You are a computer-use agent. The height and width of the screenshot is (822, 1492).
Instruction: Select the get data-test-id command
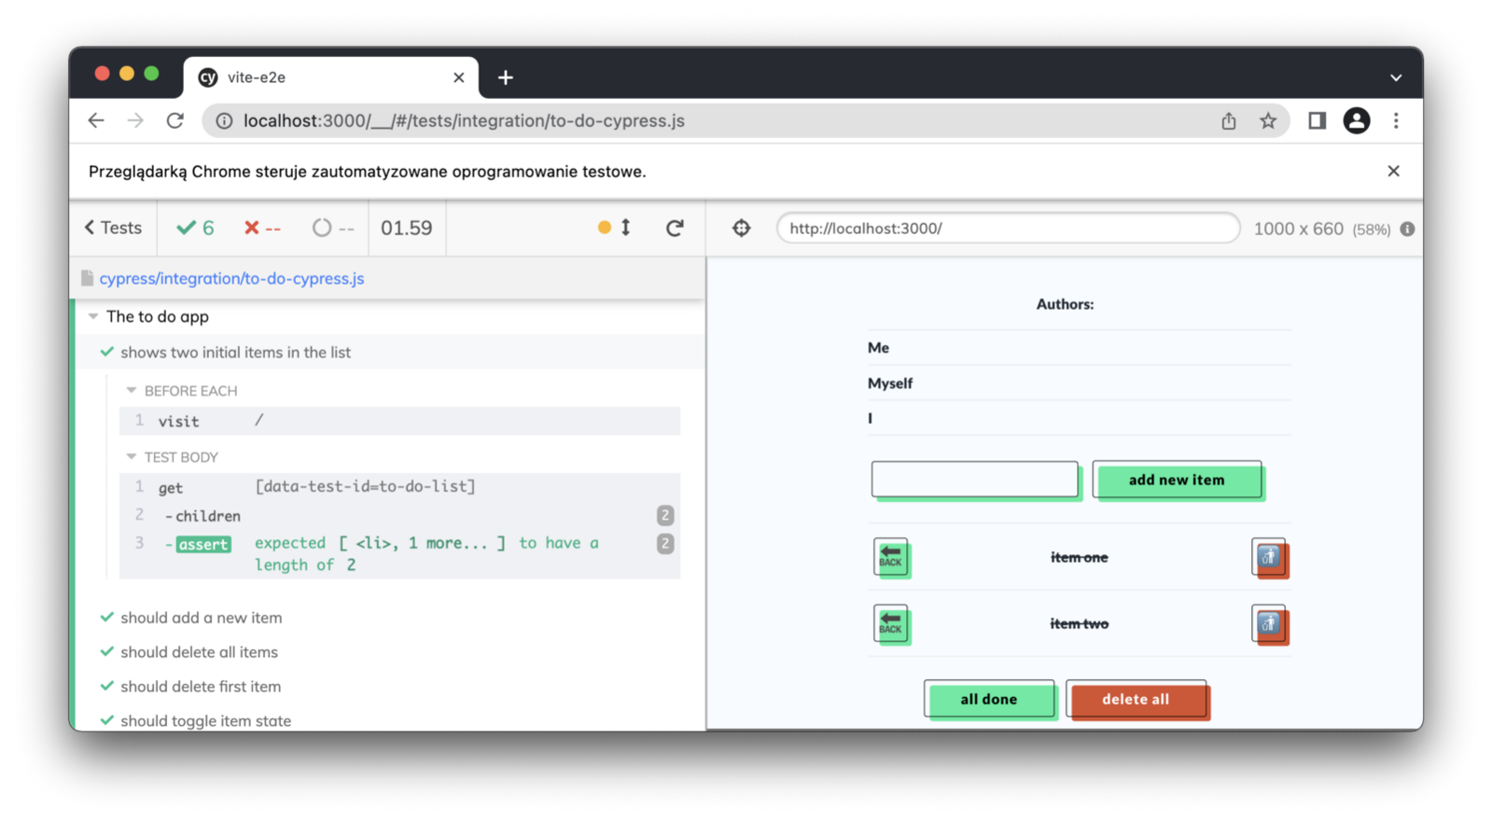coord(399,487)
